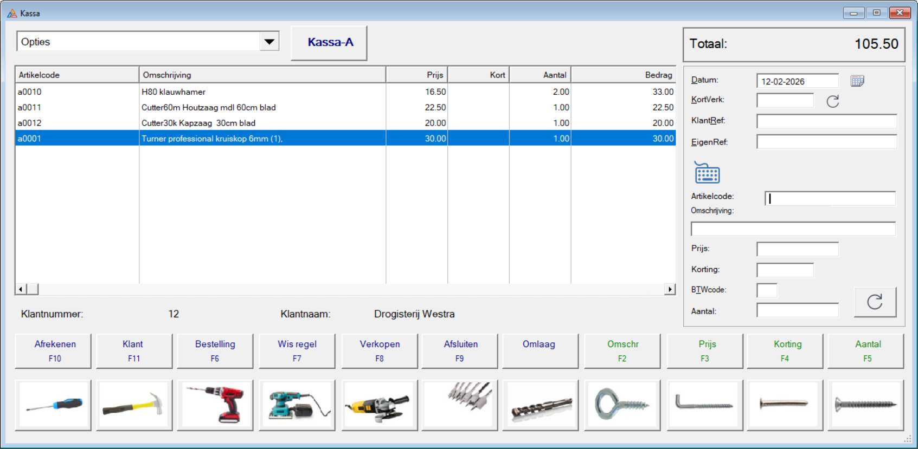918x449 pixels.
Task: Click the right arrow of horizontal scrollbar
Action: (670, 289)
